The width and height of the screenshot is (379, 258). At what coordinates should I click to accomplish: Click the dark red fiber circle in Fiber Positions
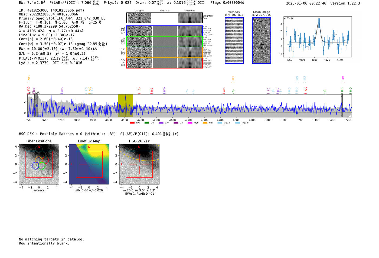45,160
